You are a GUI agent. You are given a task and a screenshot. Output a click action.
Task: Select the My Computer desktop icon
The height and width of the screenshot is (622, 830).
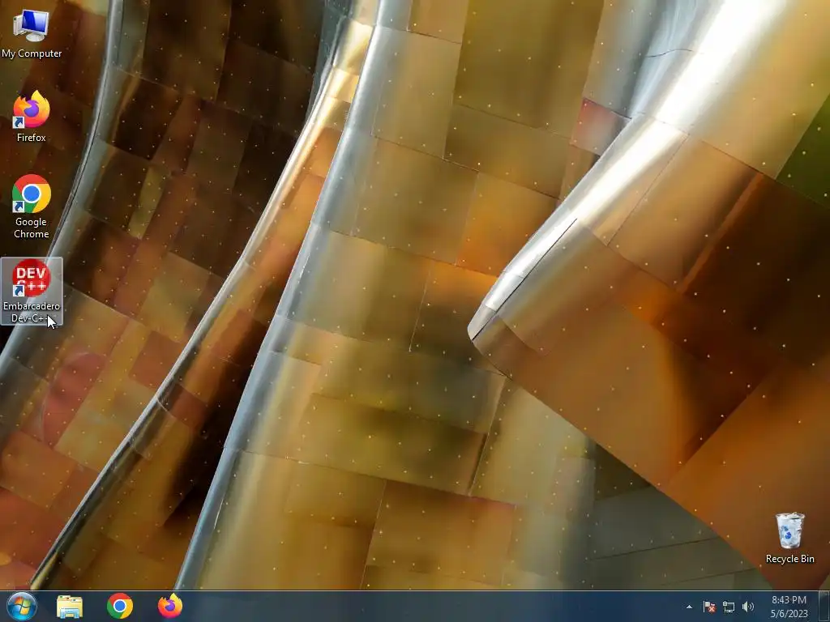pos(32,32)
